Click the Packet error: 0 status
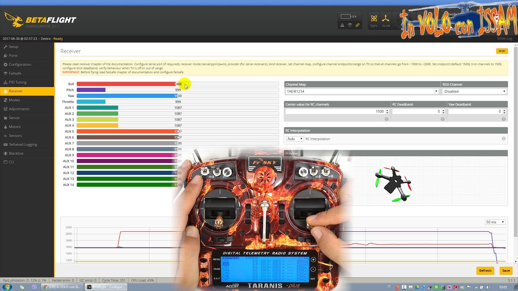The image size is (518, 291). point(63,280)
